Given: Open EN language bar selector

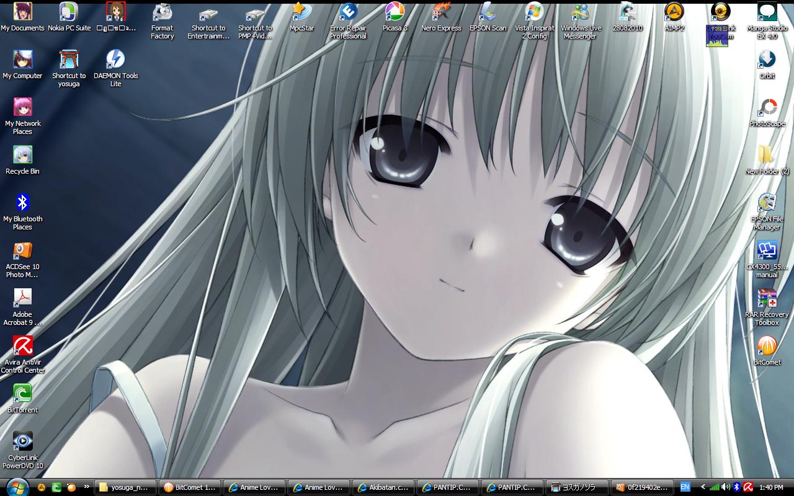Looking at the screenshot, I should (685, 487).
